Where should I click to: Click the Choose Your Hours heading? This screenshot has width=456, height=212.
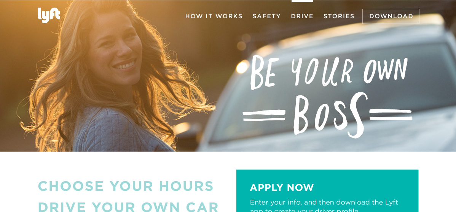click(x=126, y=186)
